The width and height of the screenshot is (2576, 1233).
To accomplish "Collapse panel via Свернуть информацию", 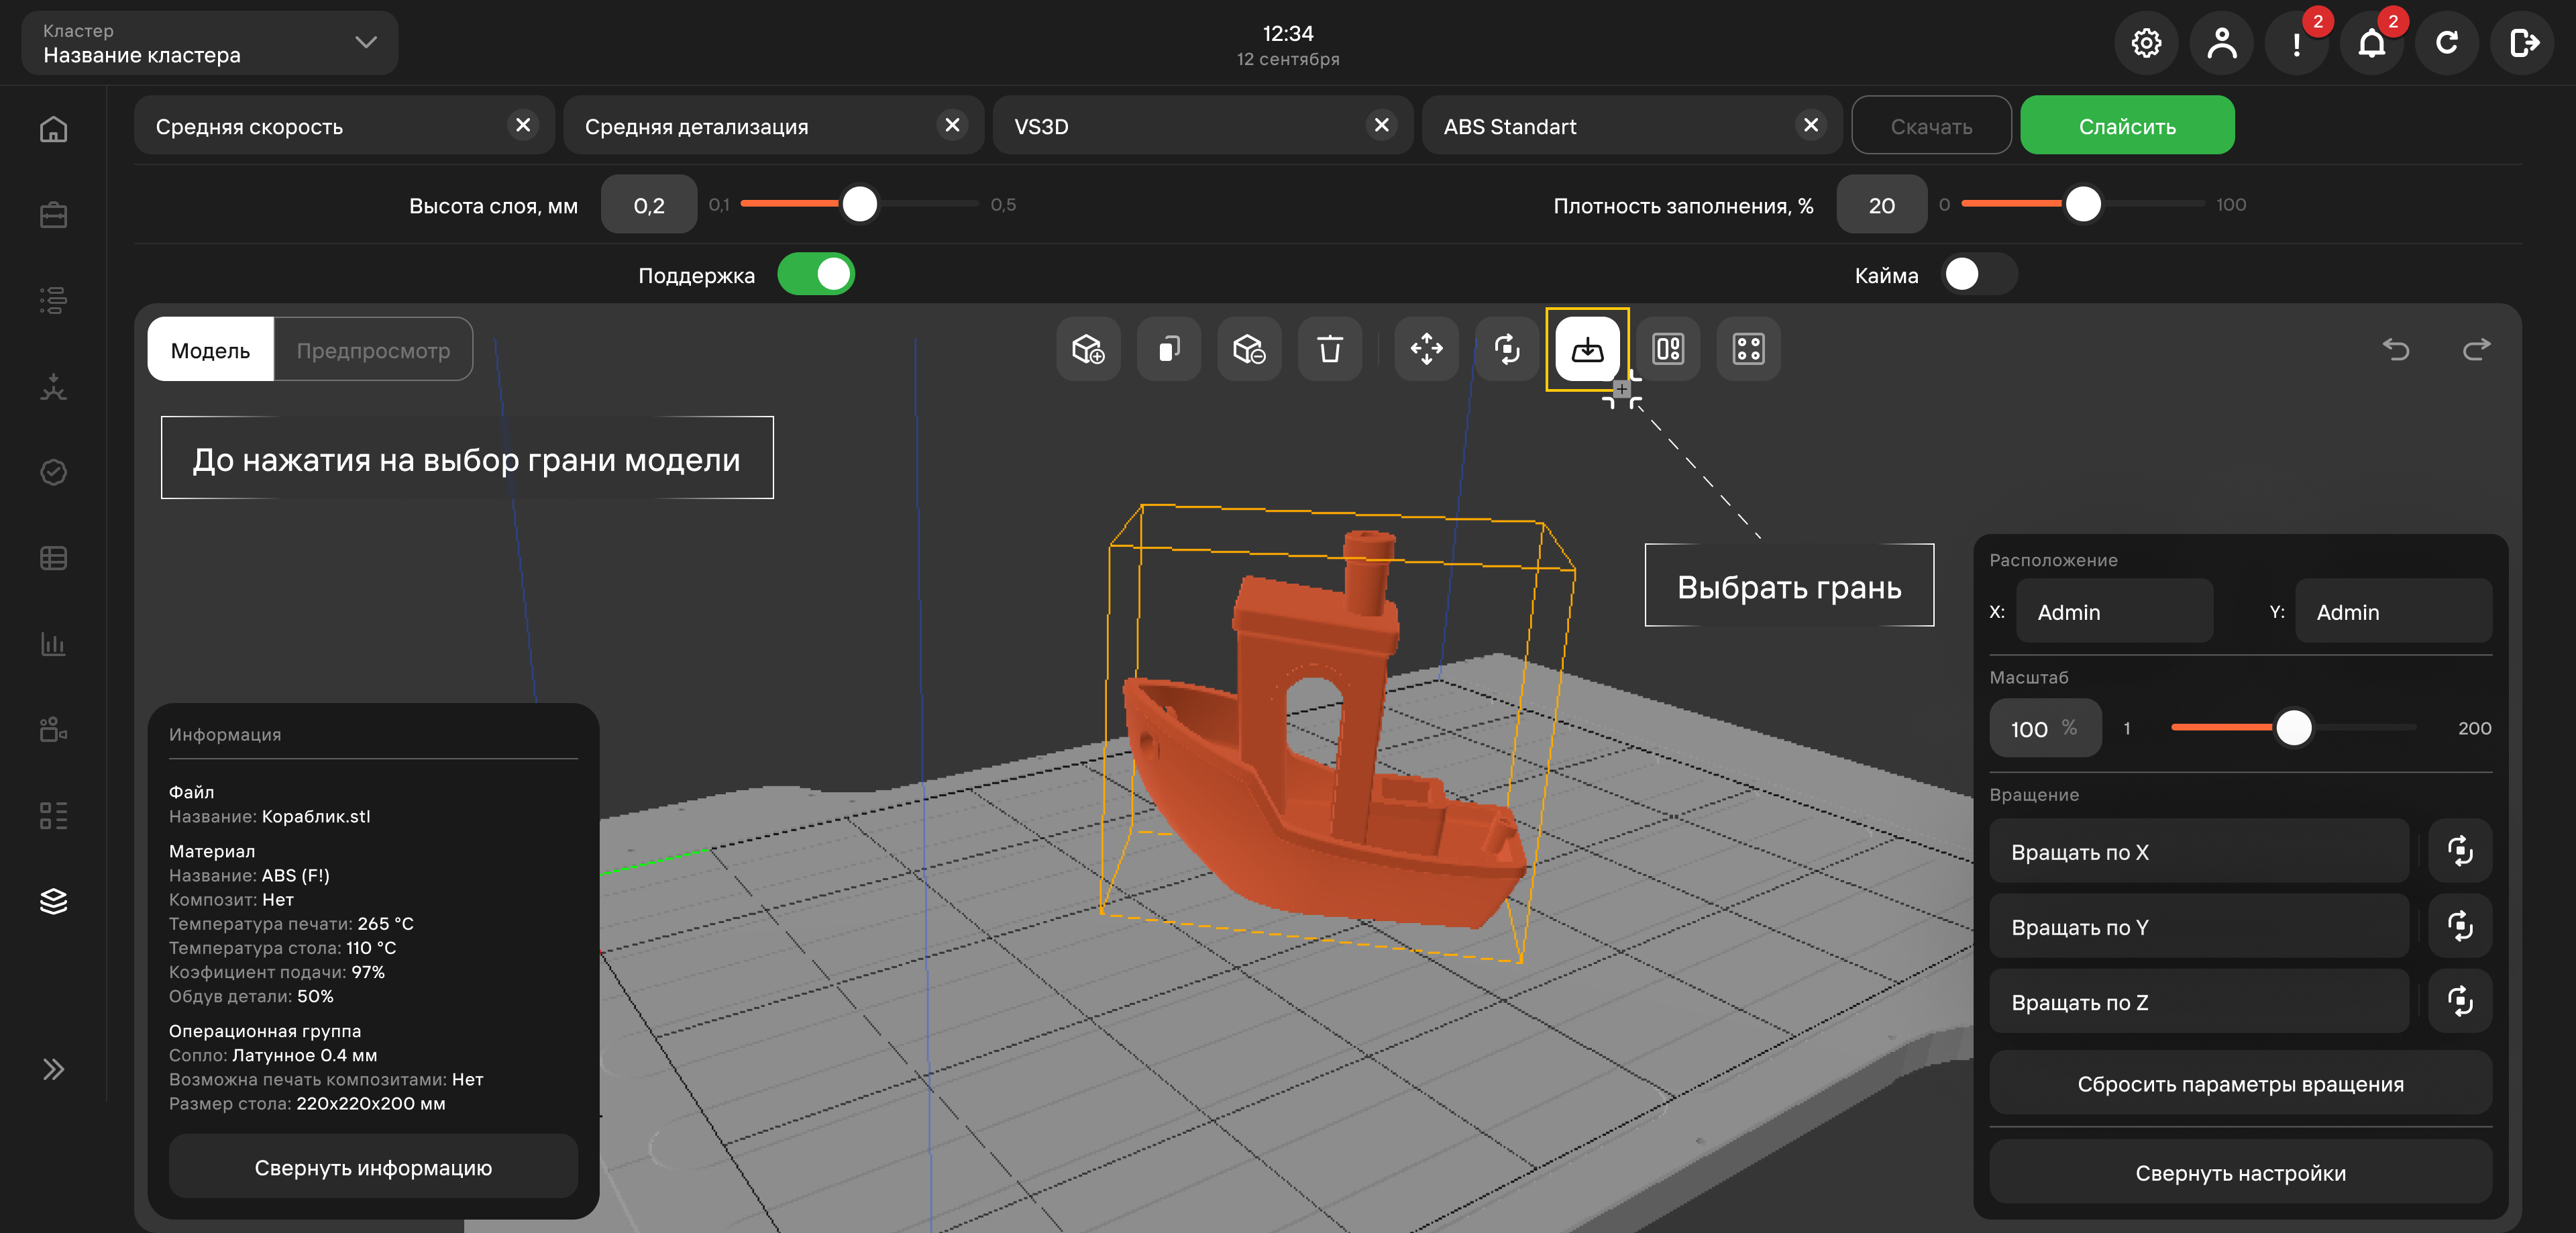I will tap(373, 1167).
